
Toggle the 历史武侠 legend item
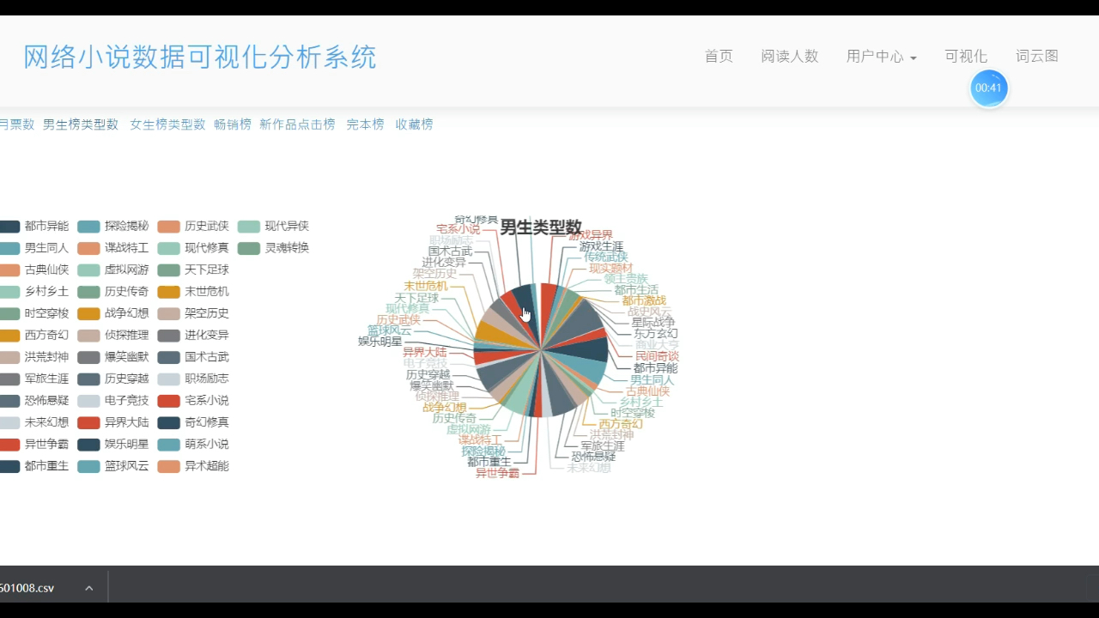click(x=193, y=227)
